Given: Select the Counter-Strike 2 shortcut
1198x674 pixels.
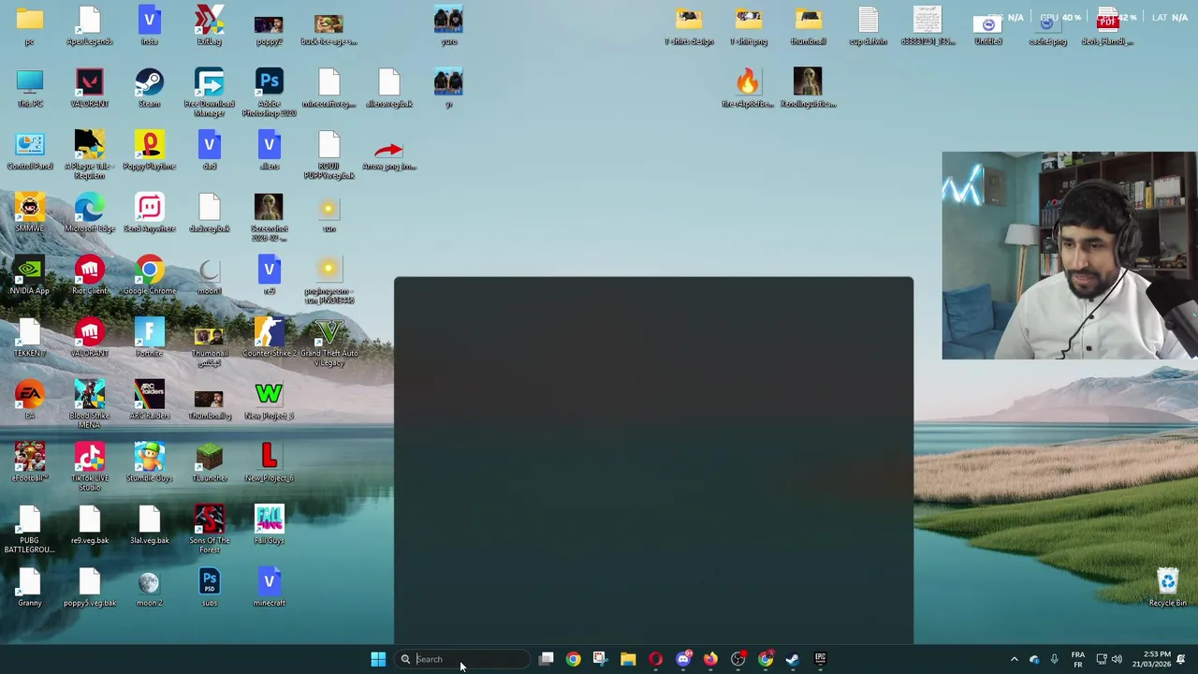Looking at the screenshot, I should (269, 338).
